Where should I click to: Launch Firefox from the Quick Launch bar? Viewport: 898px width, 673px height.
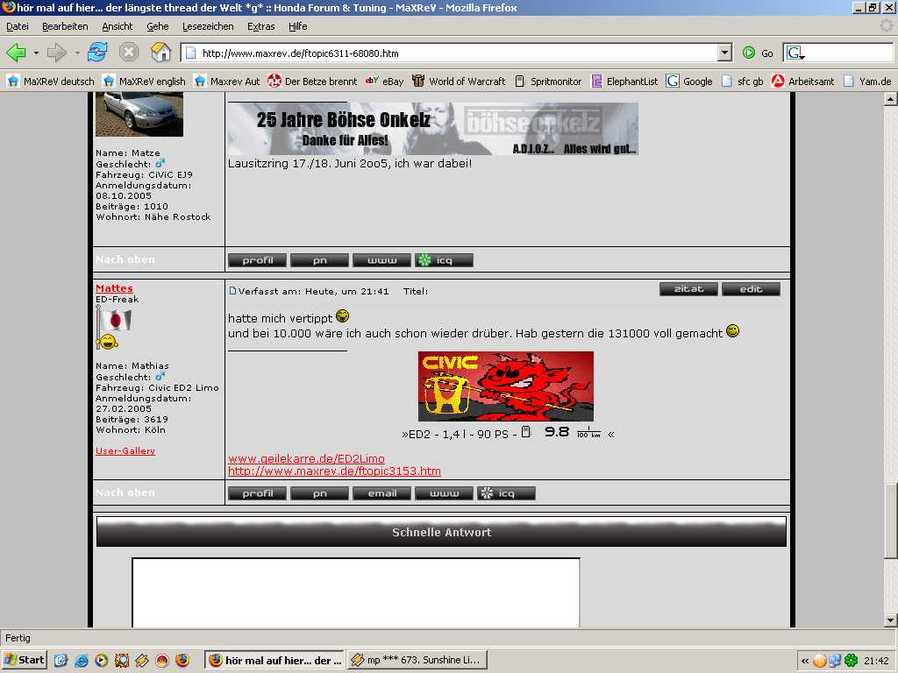pos(182,661)
